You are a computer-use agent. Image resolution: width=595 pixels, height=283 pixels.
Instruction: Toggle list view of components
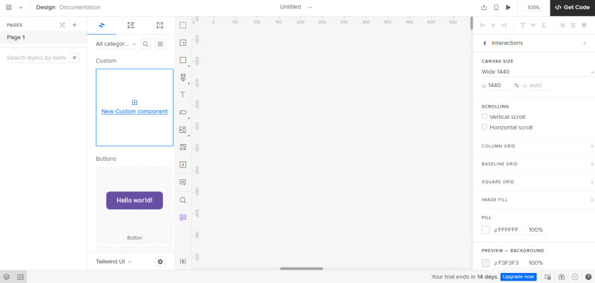pos(160,44)
